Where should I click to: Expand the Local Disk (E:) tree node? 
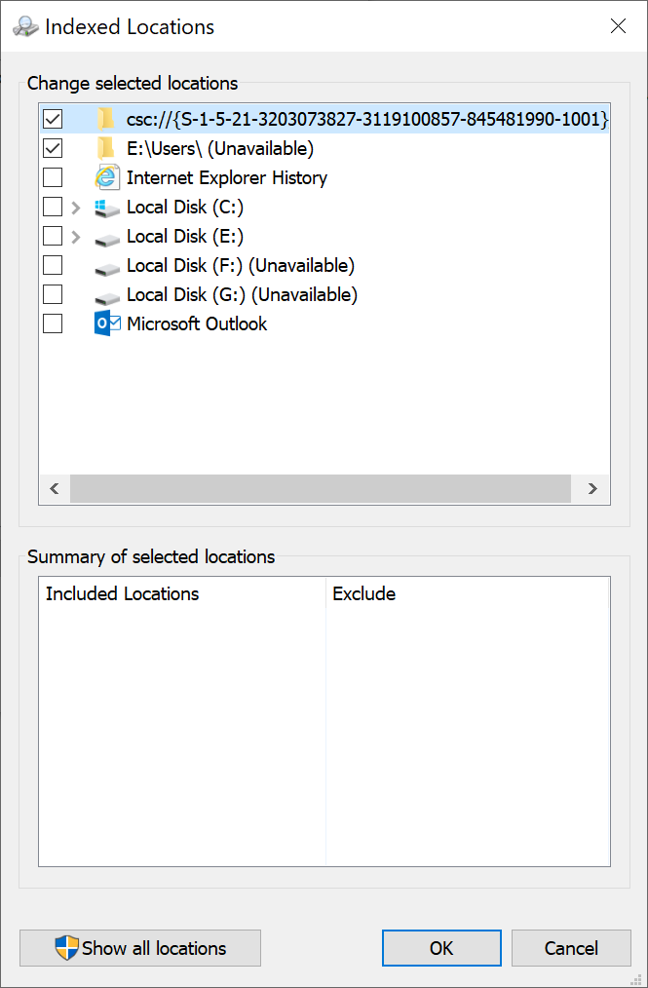(x=76, y=237)
